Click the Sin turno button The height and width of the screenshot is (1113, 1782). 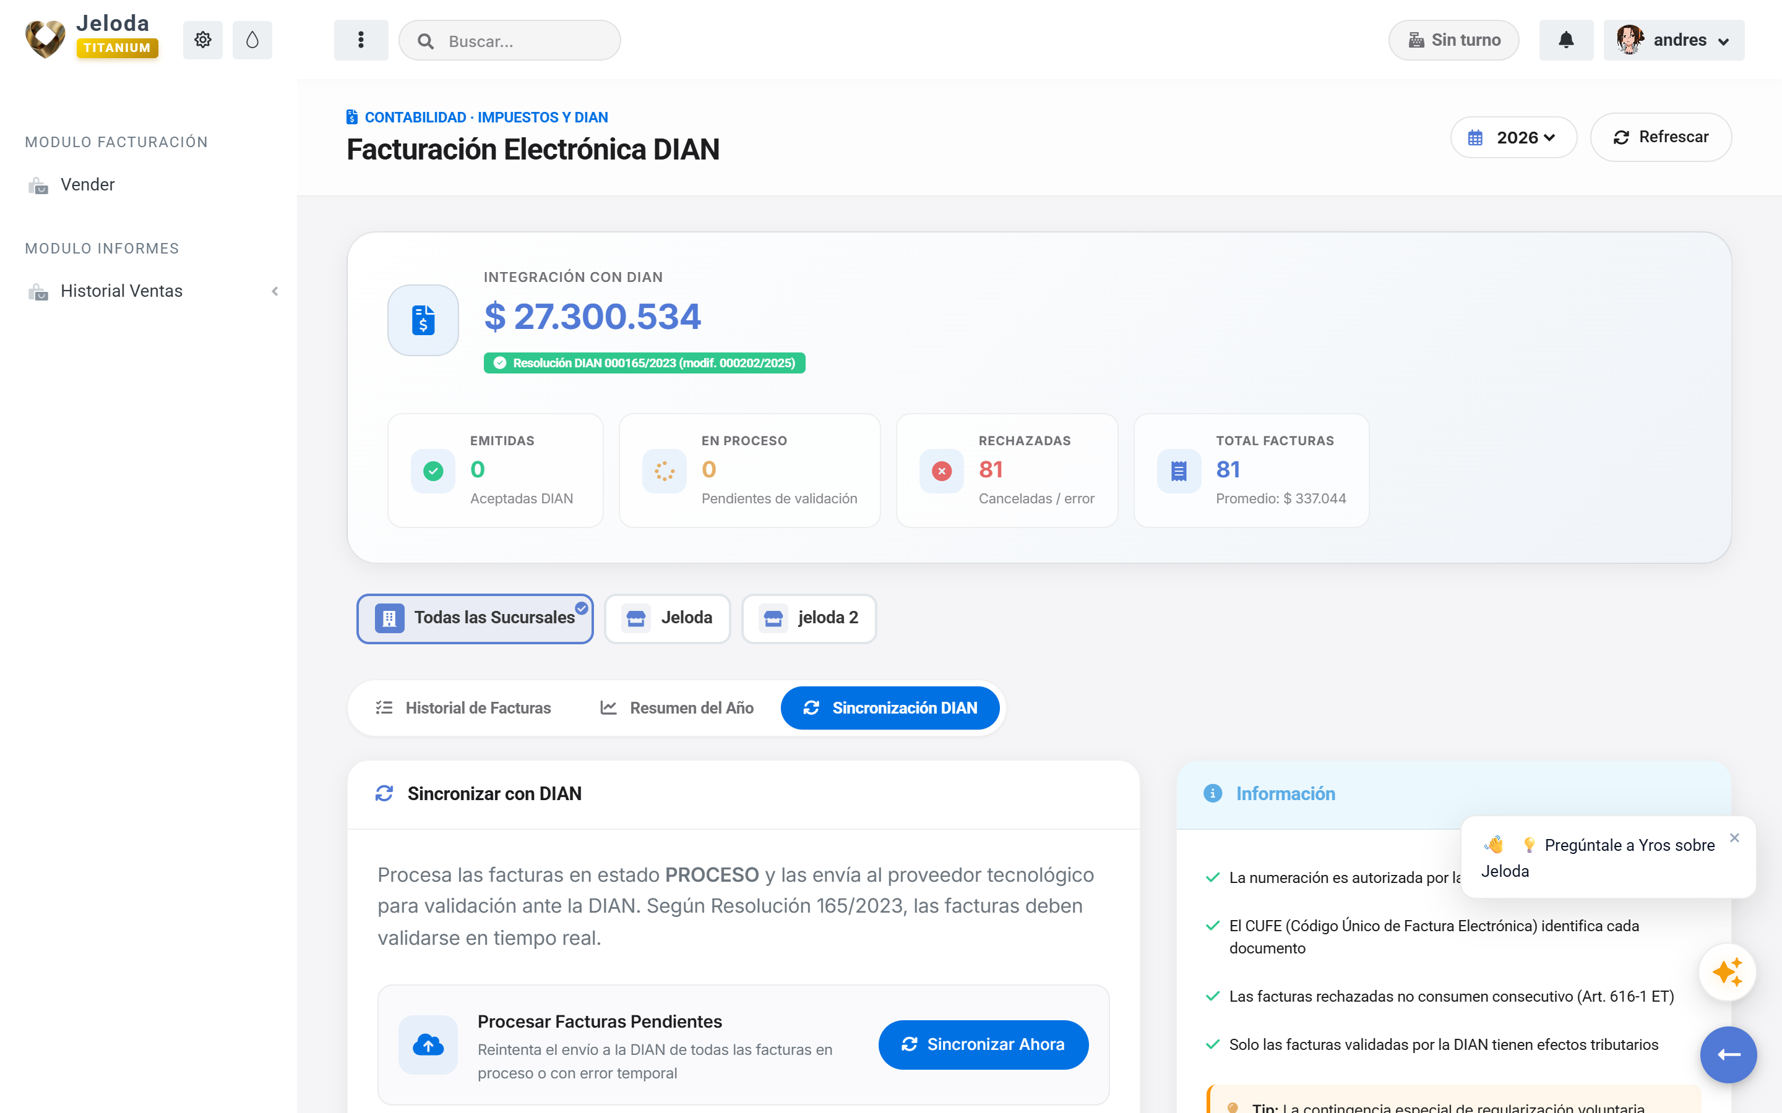tap(1453, 40)
